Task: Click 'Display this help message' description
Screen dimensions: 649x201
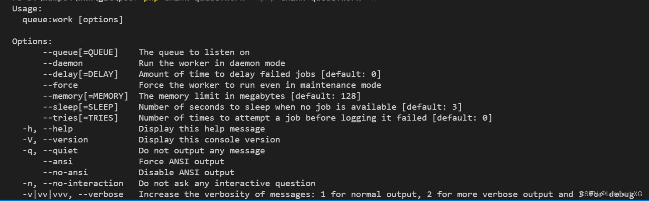Action: (202, 129)
